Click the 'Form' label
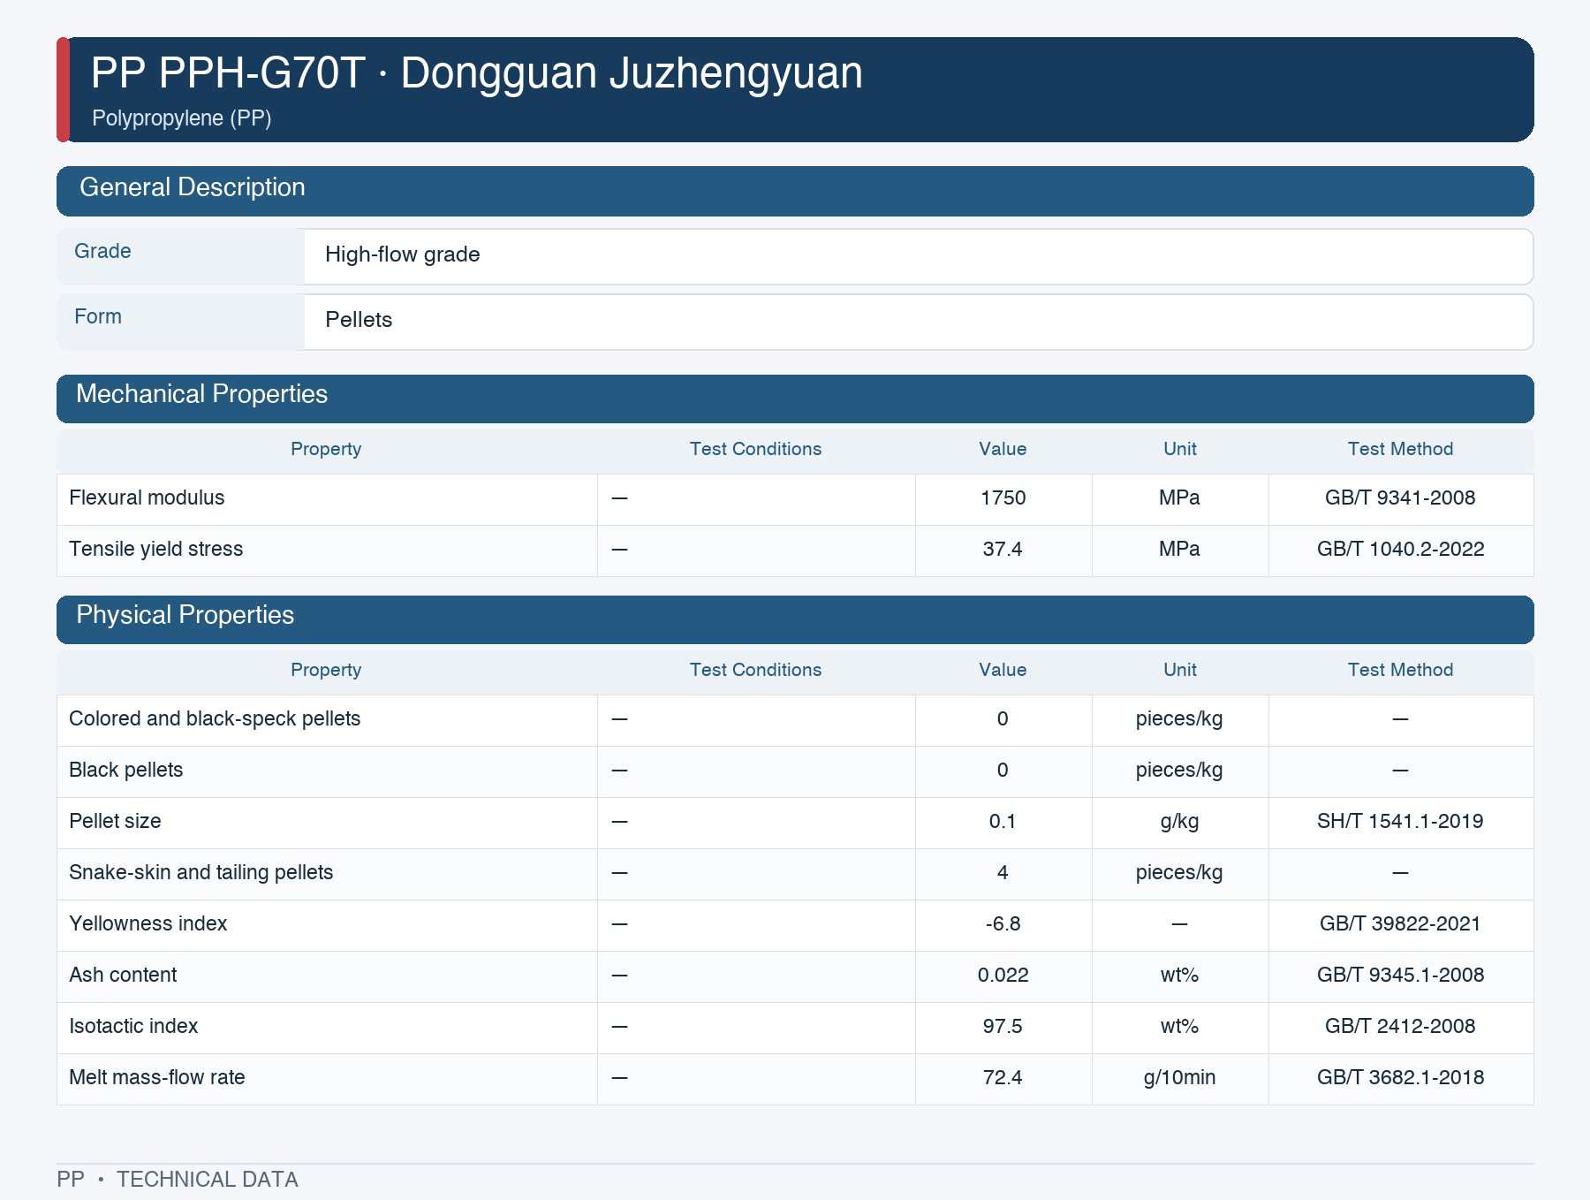The image size is (1590, 1200). pyautogui.click(x=98, y=316)
